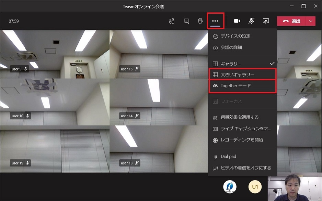This screenshot has width=322, height=201.
Task: Choose 背景効果を適用する
Action: click(242, 117)
